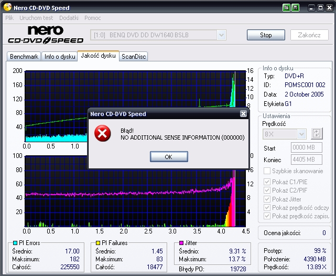The height and width of the screenshot is (276, 336).
Task: Close the error dialog with X
Action: pos(243,113)
